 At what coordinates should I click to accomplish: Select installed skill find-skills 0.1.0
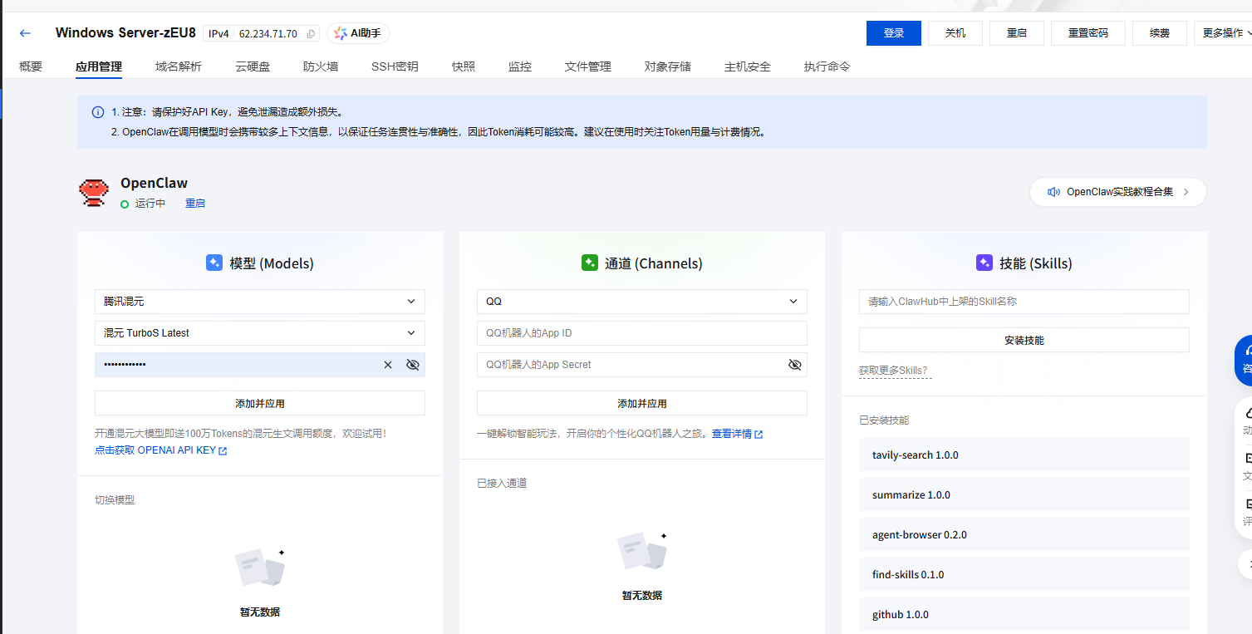(1024, 575)
